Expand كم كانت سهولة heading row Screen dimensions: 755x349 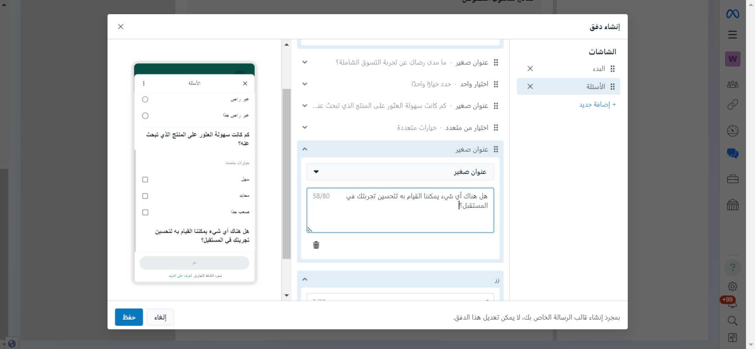click(305, 106)
